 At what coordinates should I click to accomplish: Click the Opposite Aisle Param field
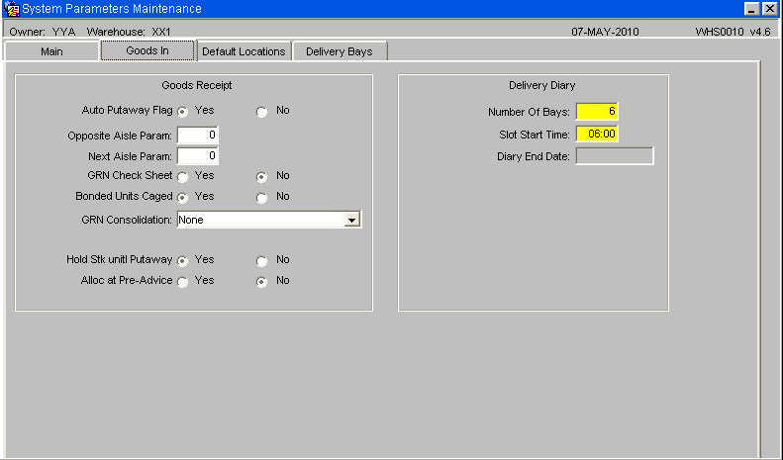pyautogui.click(x=198, y=136)
